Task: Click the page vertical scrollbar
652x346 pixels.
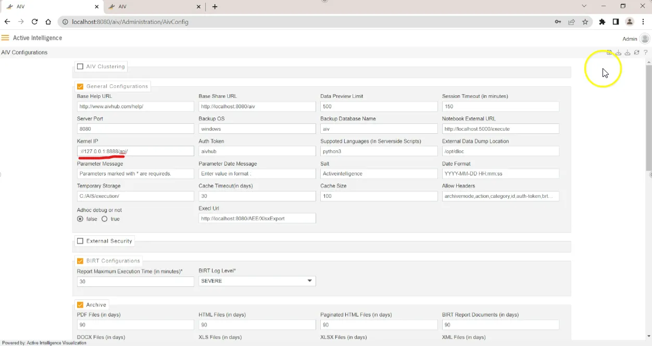Action: pyautogui.click(x=648, y=118)
